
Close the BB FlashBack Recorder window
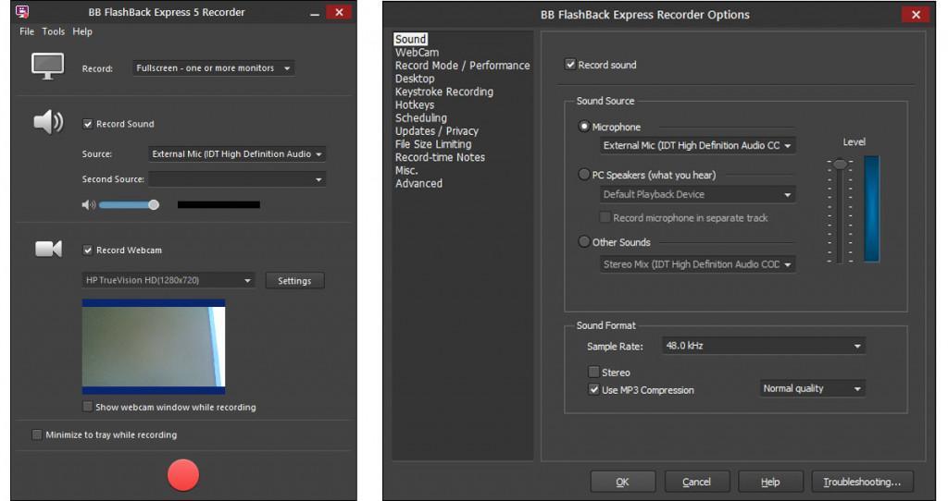coord(339,12)
